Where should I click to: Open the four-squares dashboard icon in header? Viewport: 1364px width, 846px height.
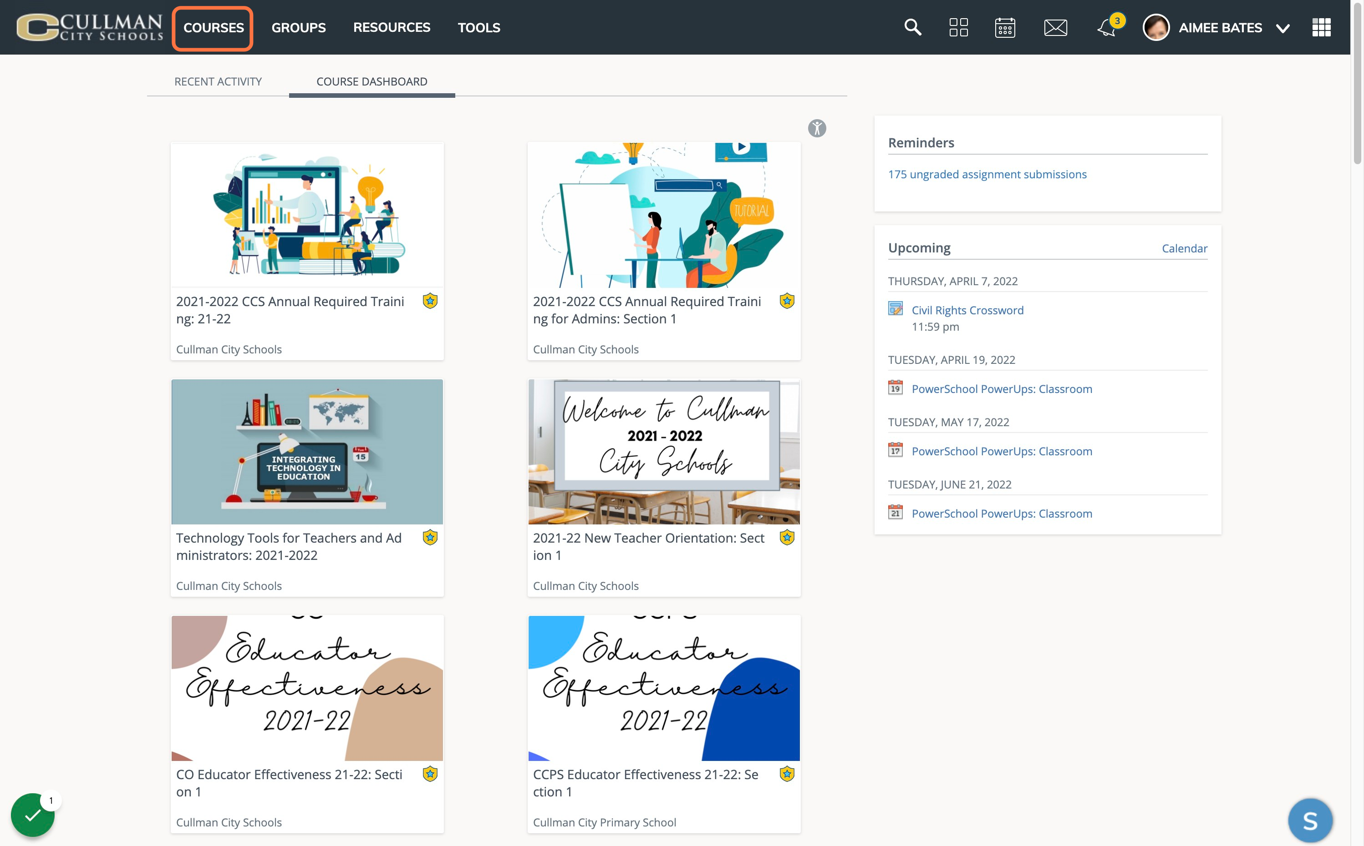point(959,27)
